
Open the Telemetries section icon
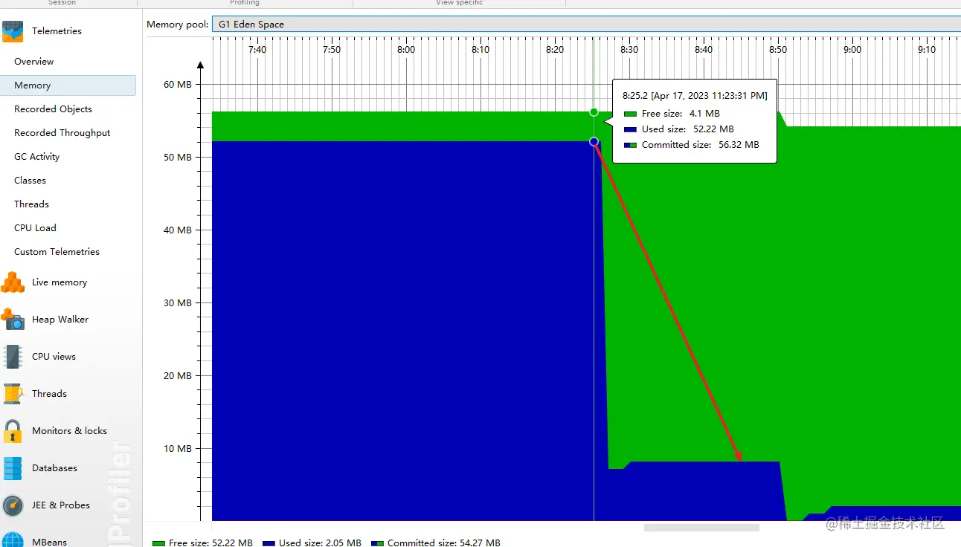tap(16, 30)
